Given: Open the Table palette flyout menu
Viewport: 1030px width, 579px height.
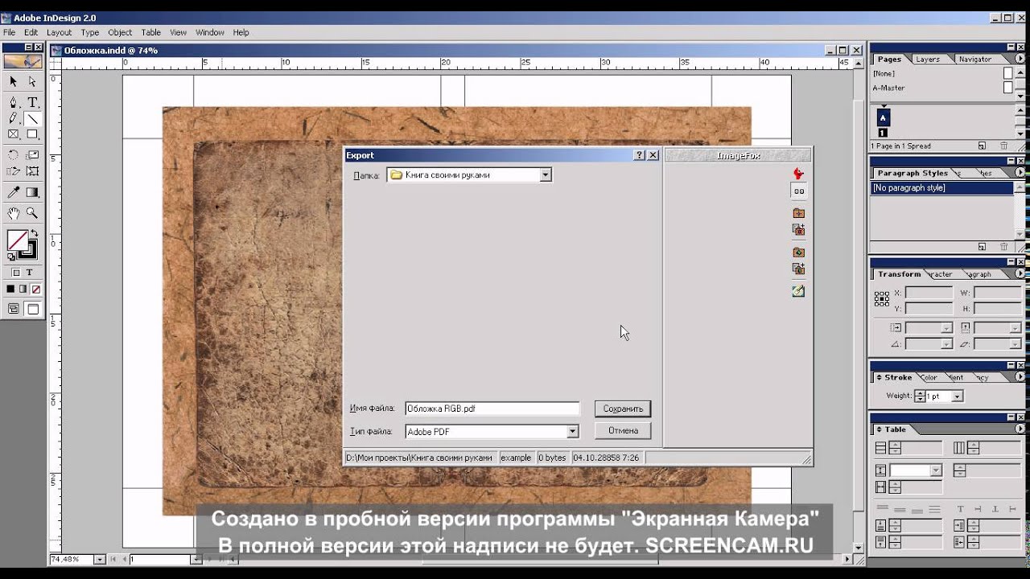Looking at the screenshot, I should (x=1020, y=429).
